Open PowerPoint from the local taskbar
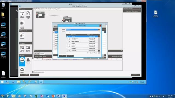This screenshot has width=175, height=98. click(x=53, y=96)
